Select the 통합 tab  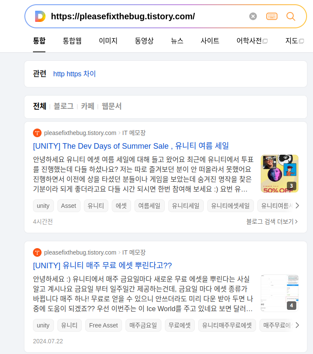(x=39, y=41)
